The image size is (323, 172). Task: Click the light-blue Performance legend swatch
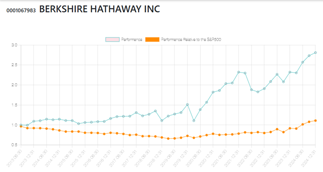click(112, 40)
